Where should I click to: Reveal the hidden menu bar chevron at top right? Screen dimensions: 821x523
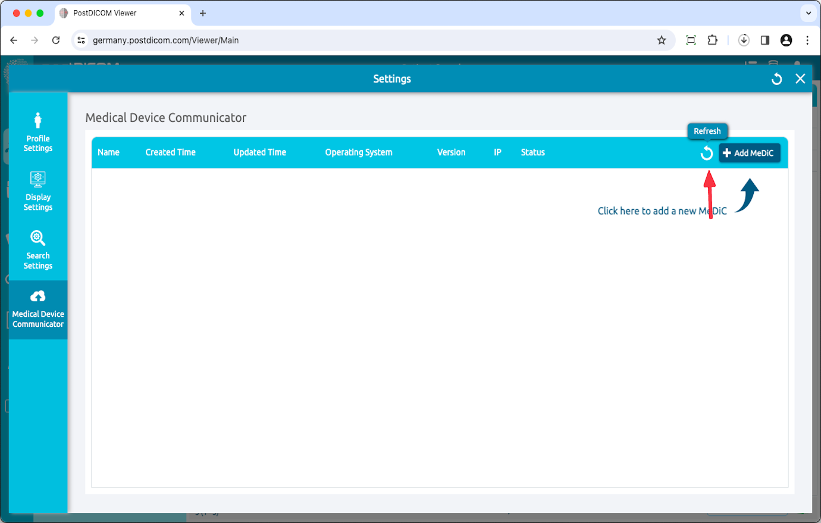[808, 12]
